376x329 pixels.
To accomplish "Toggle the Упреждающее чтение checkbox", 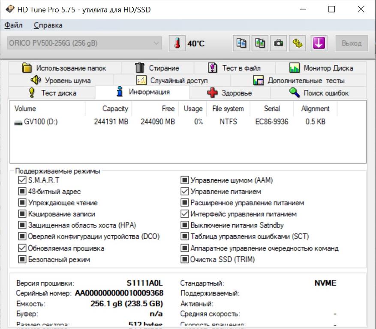I will pyautogui.click(x=22, y=203).
